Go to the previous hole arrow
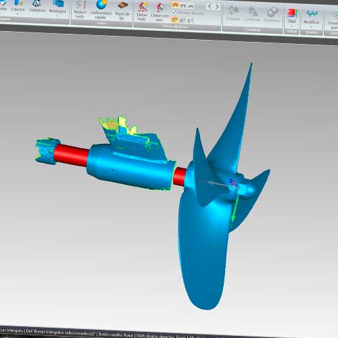Screen dimensions: 338x338 [210, 6]
